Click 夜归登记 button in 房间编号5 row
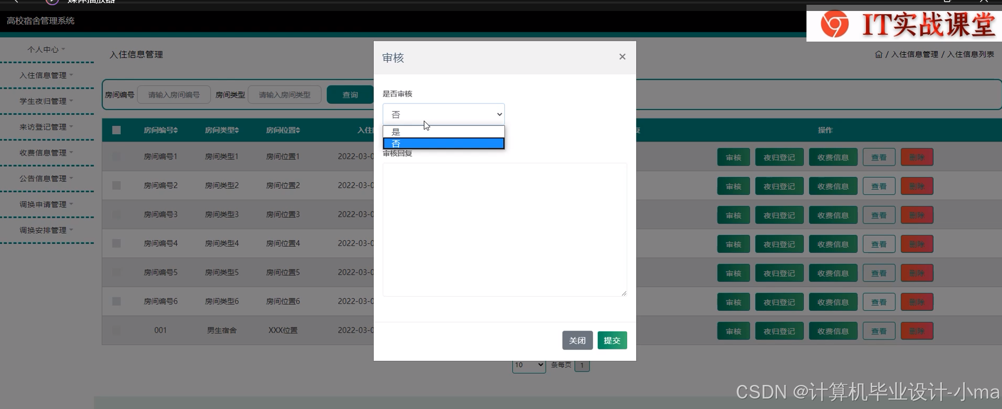The width and height of the screenshot is (1002, 409). 779,273
